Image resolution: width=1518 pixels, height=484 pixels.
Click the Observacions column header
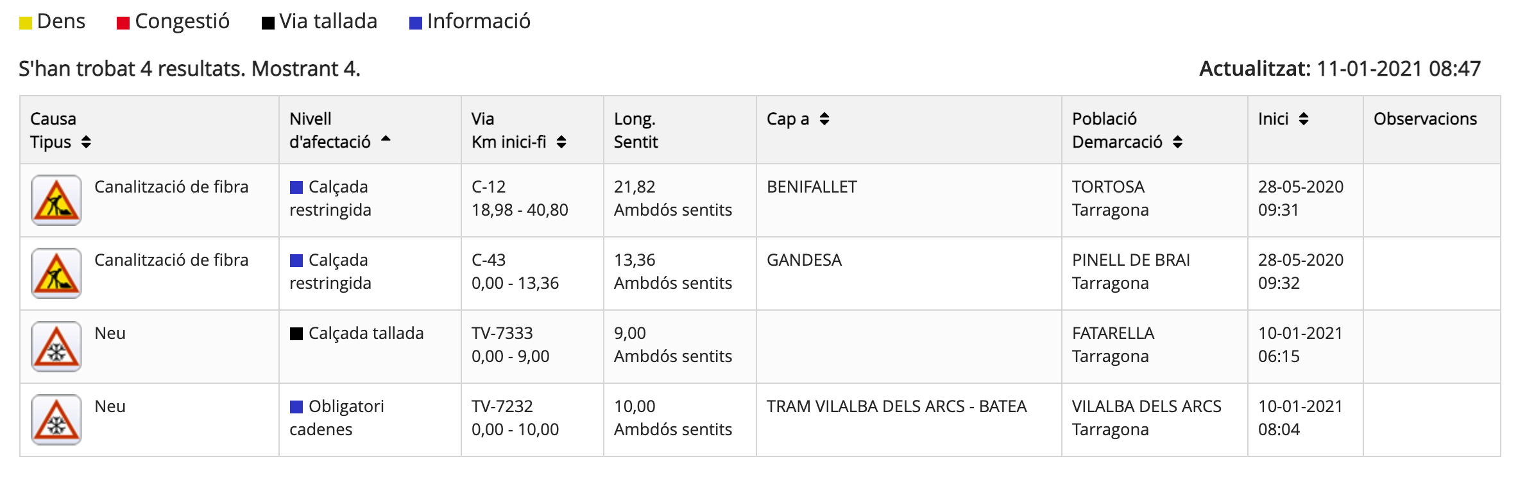[1425, 119]
